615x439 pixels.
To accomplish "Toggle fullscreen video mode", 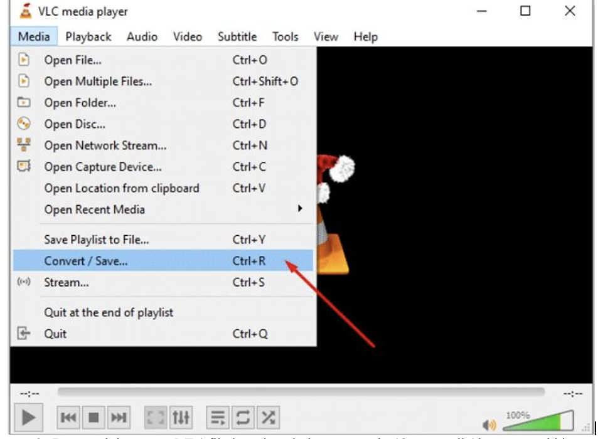I will (x=155, y=417).
